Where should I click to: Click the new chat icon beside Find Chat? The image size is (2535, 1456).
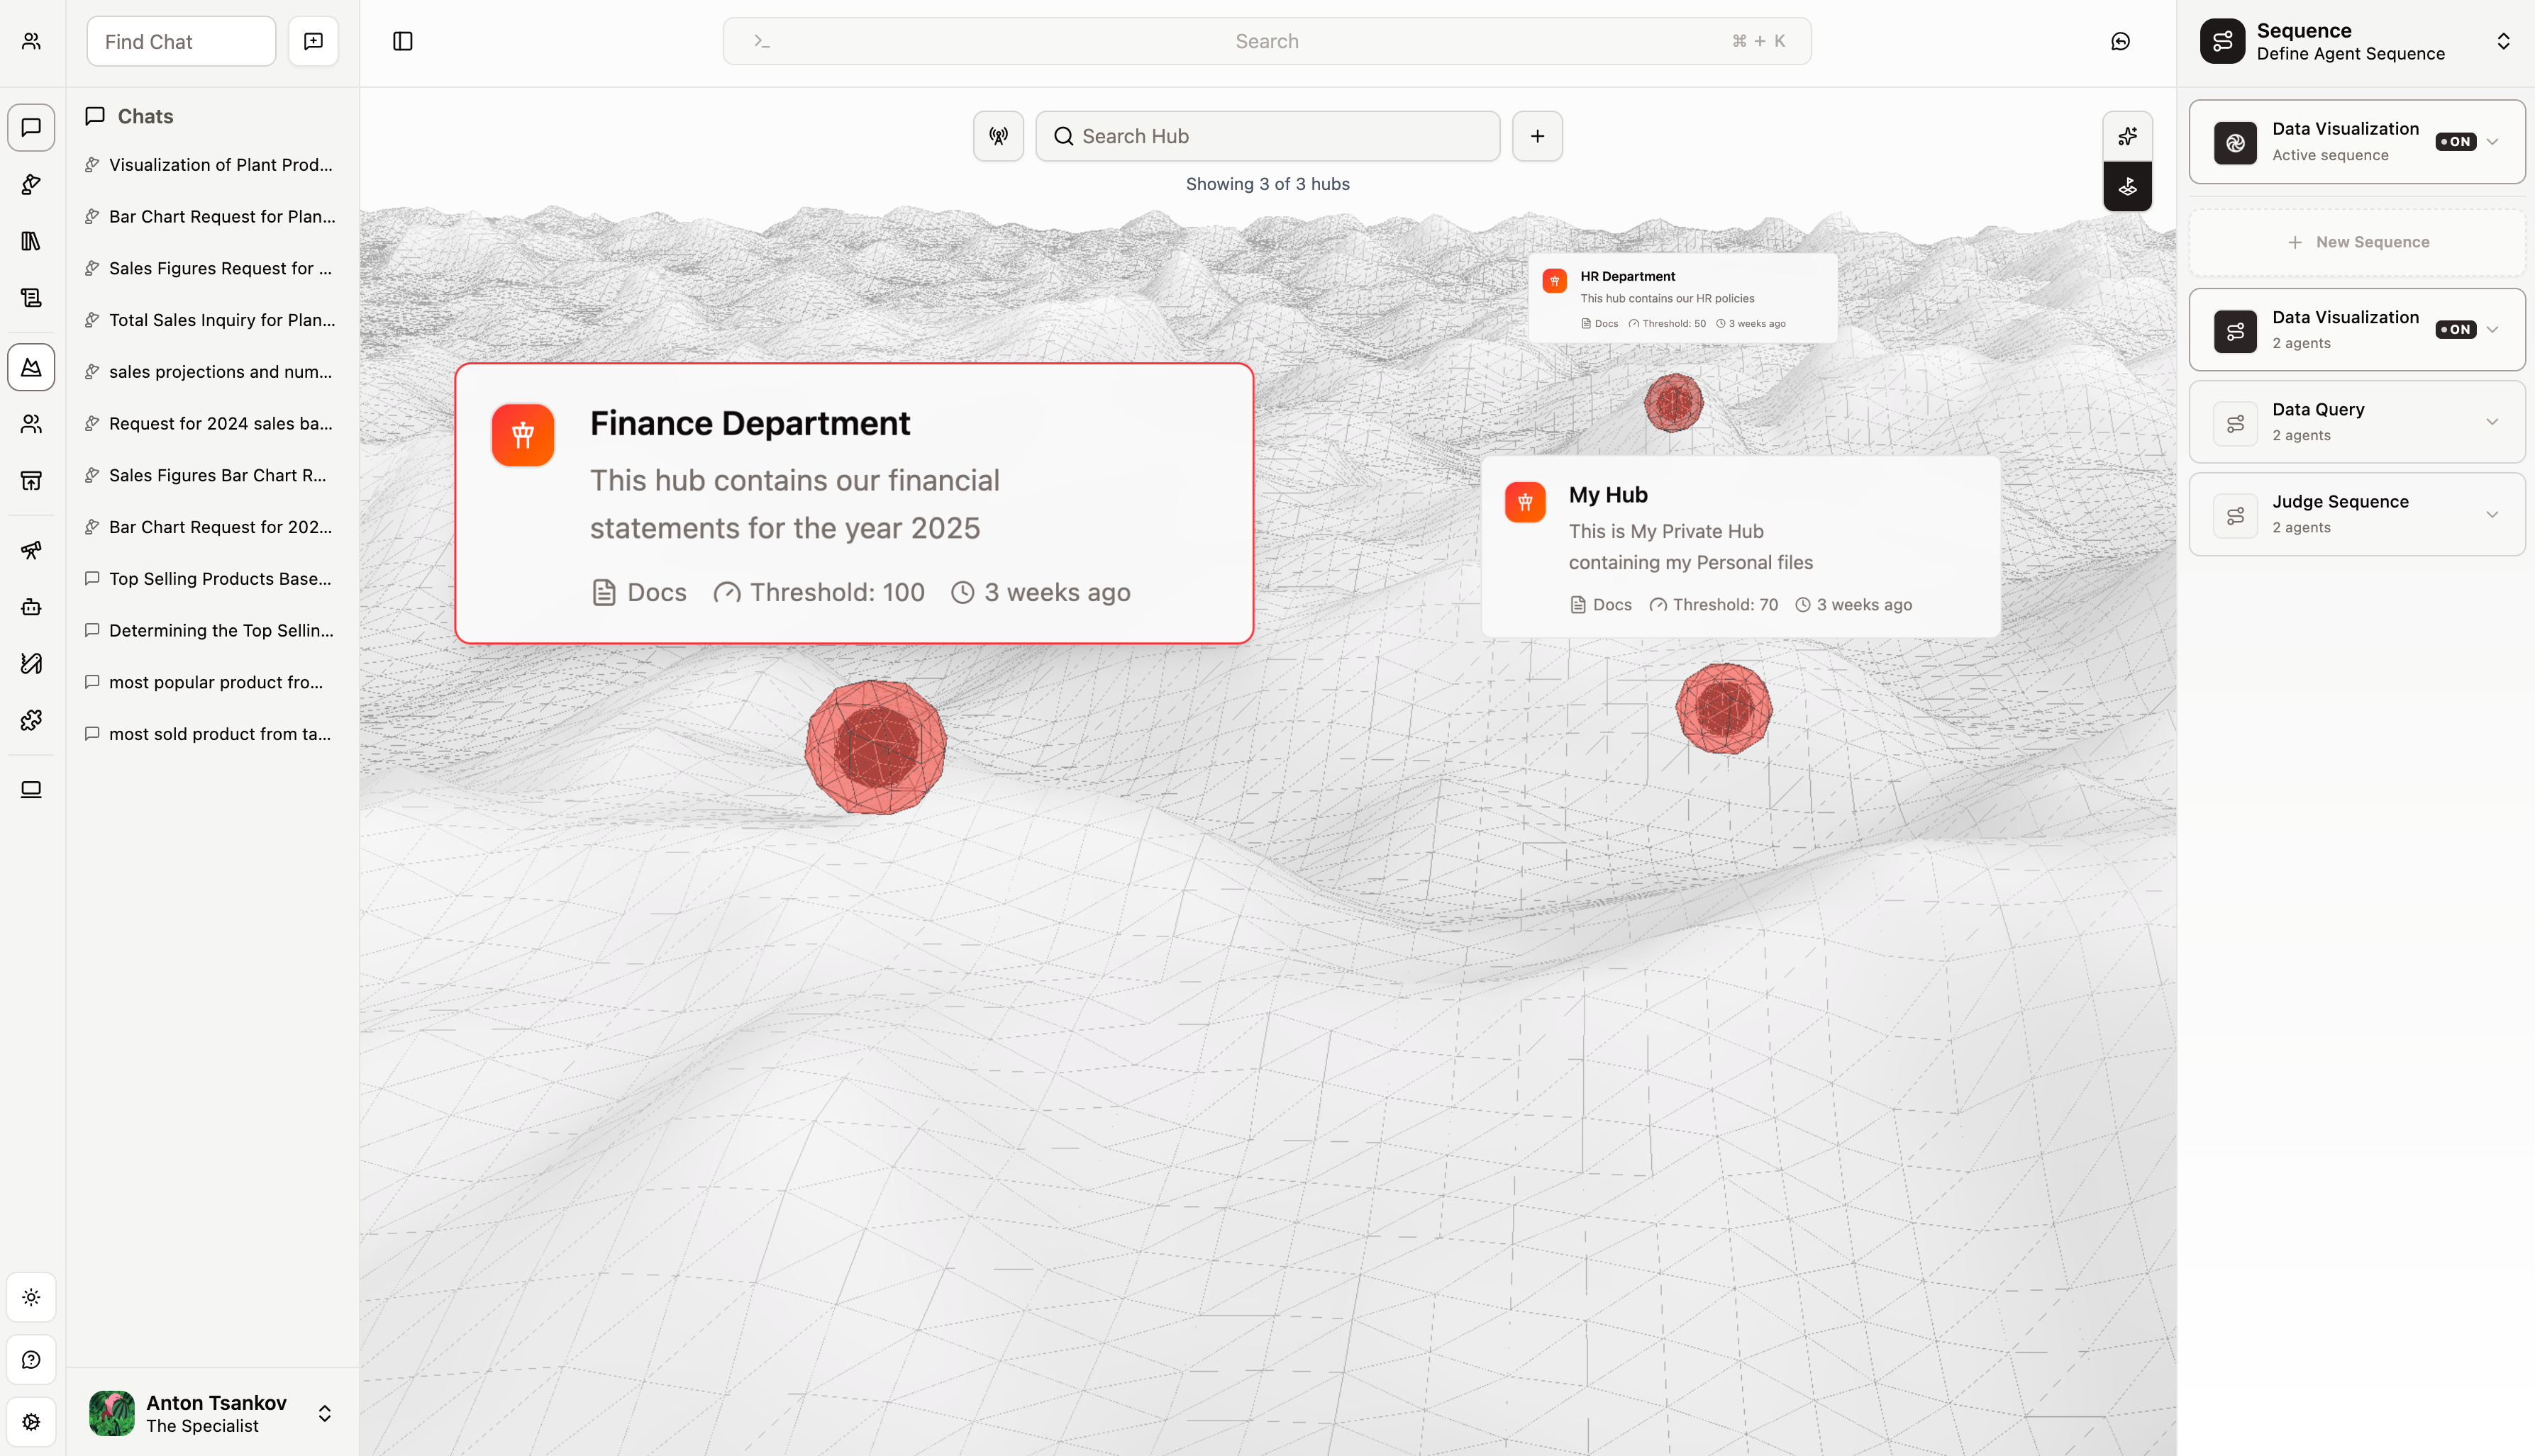pos(313,41)
